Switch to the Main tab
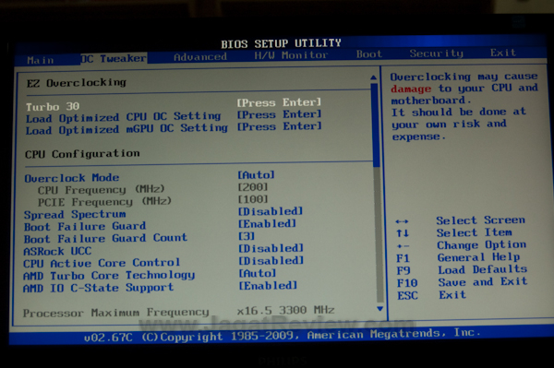Screen dimensions: 554x368 pyautogui.click(x=41, y=60)
